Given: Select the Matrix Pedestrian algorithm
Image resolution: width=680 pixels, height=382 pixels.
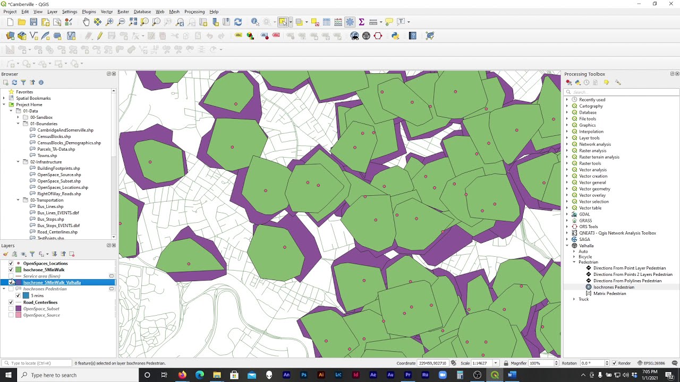Looking at the screenshot, I should click(609, 293).
